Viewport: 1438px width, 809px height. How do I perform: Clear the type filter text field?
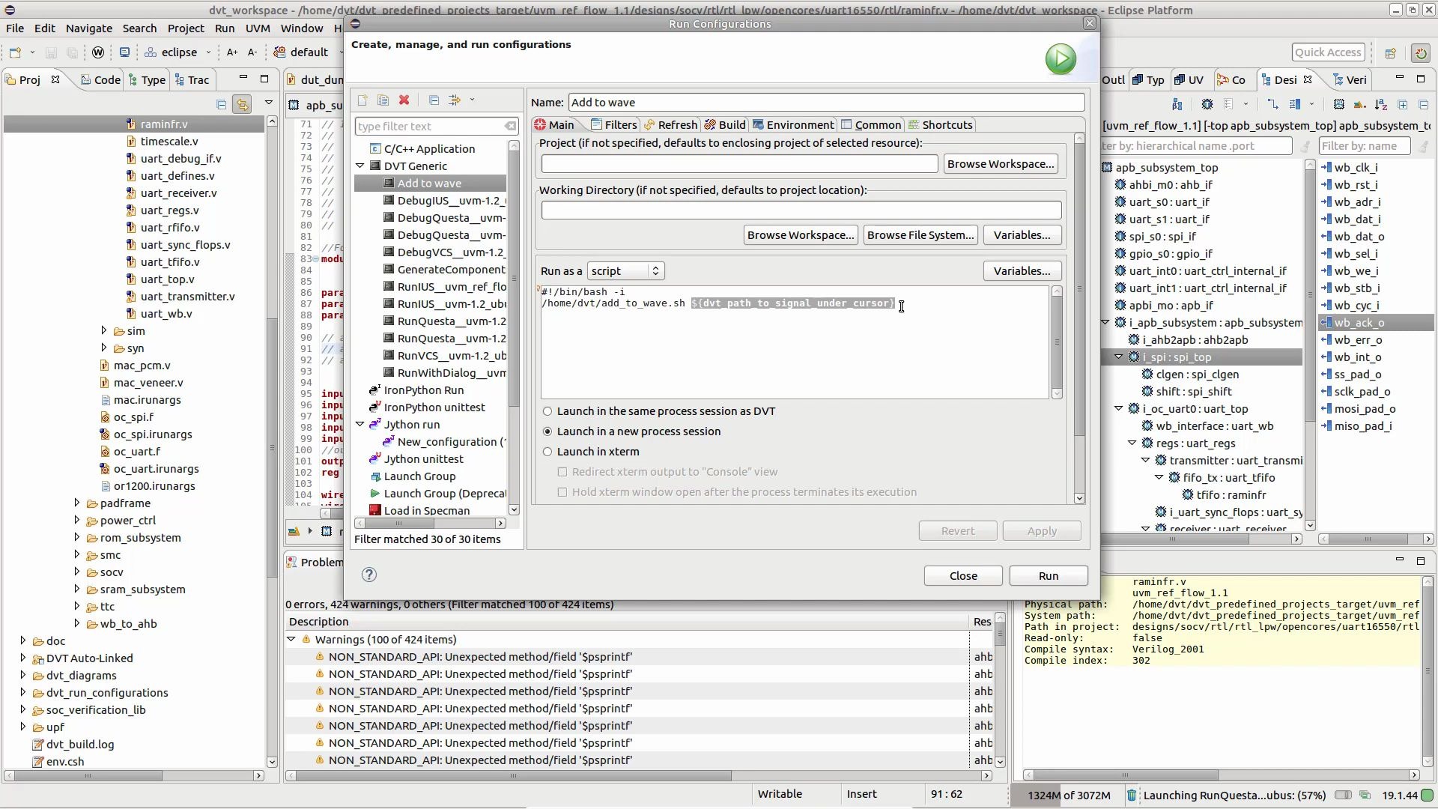[510, 126]
